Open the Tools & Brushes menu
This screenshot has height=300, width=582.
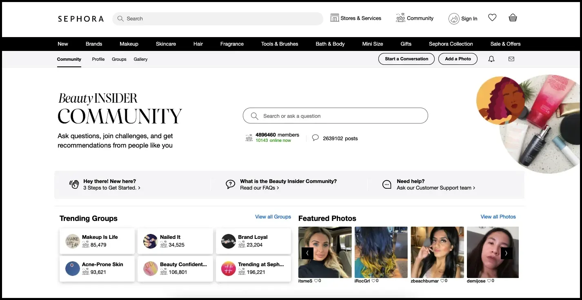tap(280, 44)
